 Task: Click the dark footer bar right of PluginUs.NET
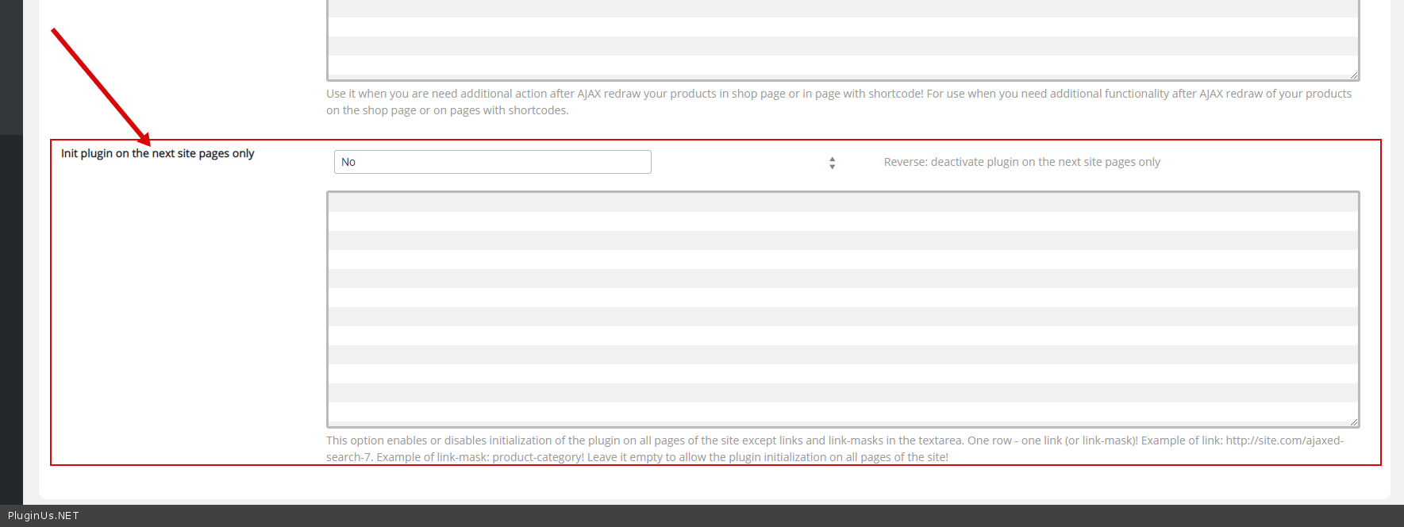[x=714, y=516]
